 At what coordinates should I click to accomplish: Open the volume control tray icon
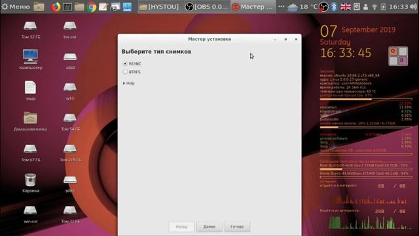point(413,7)
